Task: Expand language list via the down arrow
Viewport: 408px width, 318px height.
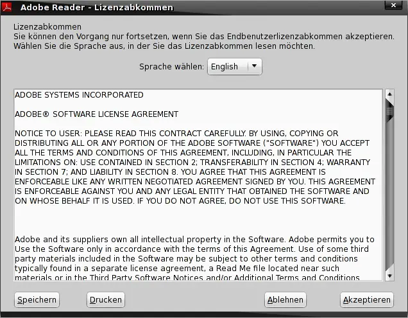Action: (x=255, y=66)
